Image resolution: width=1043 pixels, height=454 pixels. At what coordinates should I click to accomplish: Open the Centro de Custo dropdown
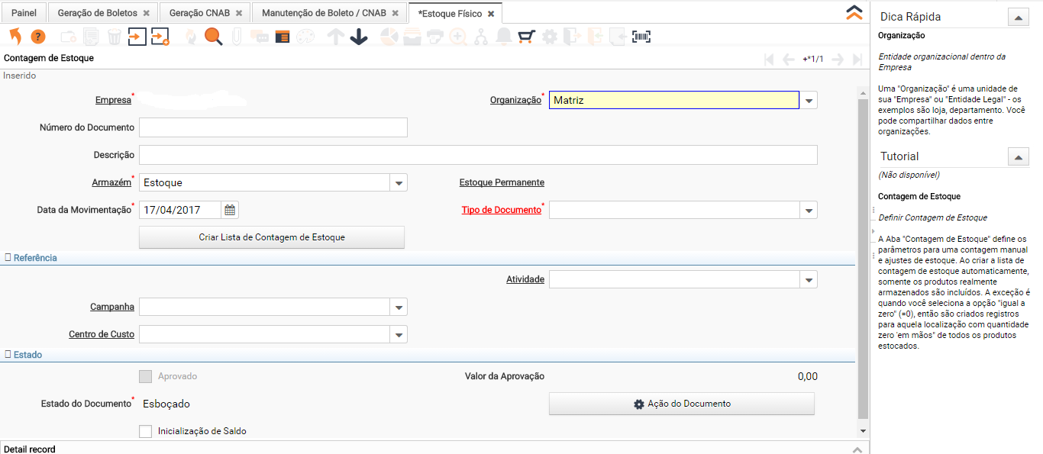(x=398, y=334)
